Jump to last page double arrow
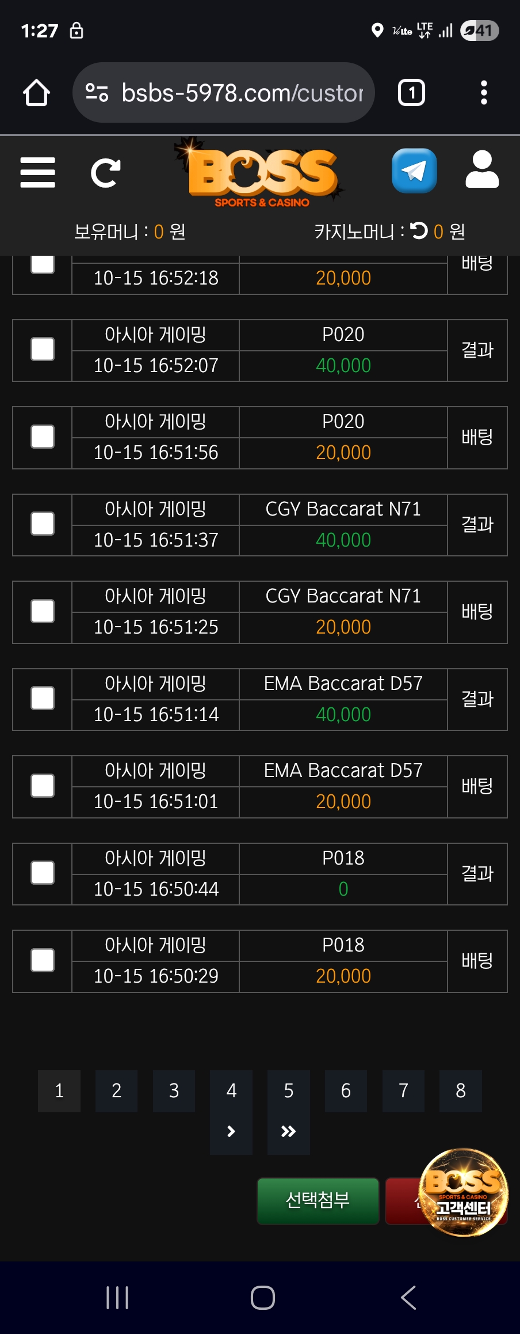Screen dimensions: 520x1334 tap(289, 1131)
